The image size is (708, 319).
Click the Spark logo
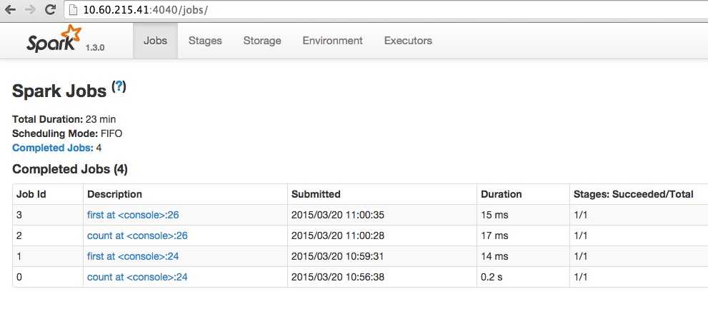tap(54, 39)
